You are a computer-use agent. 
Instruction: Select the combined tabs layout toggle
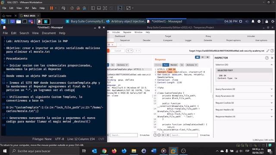208,57
